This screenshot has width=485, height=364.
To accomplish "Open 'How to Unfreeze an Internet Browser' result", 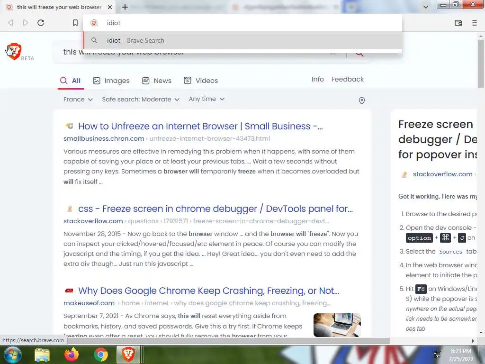I will click(x=200, y=126).
